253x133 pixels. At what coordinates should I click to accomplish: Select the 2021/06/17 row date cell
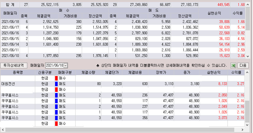coord(10,27)
